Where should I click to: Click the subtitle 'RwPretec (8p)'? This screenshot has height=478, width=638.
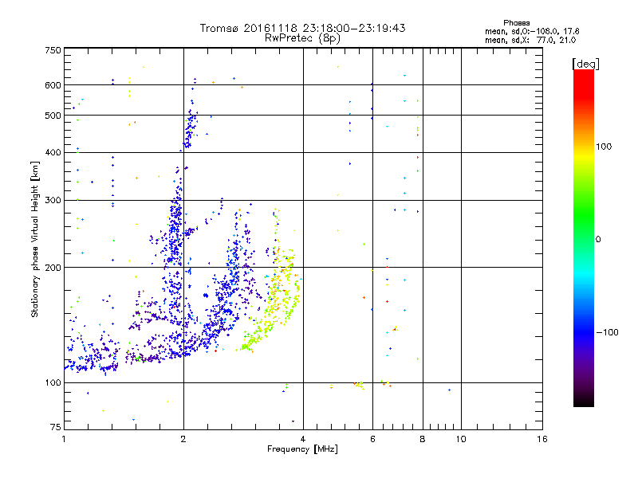(x=302, y=38)
